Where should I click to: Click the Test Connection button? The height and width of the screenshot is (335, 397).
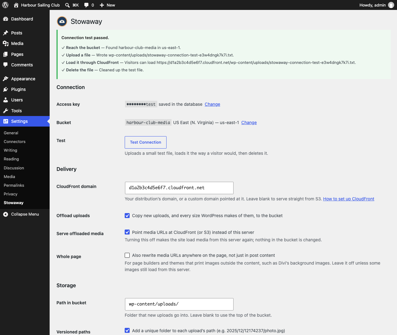point(145,142)
